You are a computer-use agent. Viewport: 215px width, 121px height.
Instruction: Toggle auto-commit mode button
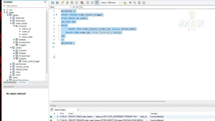(x=97, y=2)
